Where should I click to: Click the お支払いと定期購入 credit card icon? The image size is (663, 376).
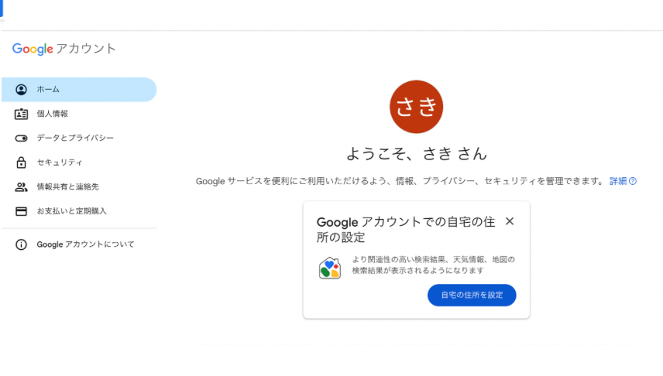point(21,211)
